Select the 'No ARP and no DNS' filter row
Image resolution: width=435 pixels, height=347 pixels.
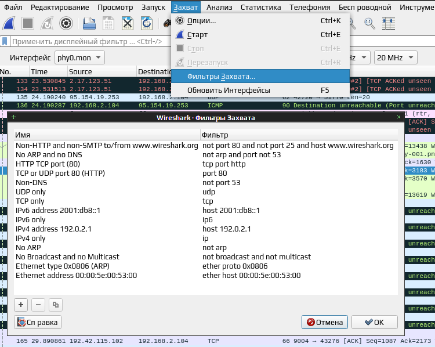tap(206, 154)
